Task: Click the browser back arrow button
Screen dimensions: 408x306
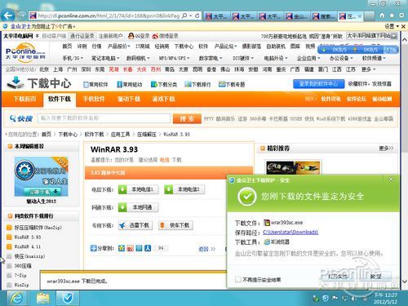Action: tap(8, 16)
